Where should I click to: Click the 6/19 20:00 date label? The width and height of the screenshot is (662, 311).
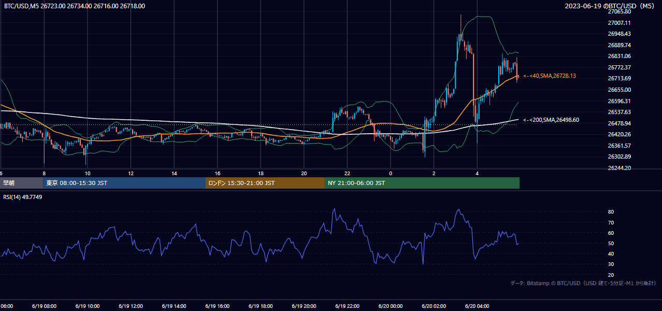(x=304, y=306)
